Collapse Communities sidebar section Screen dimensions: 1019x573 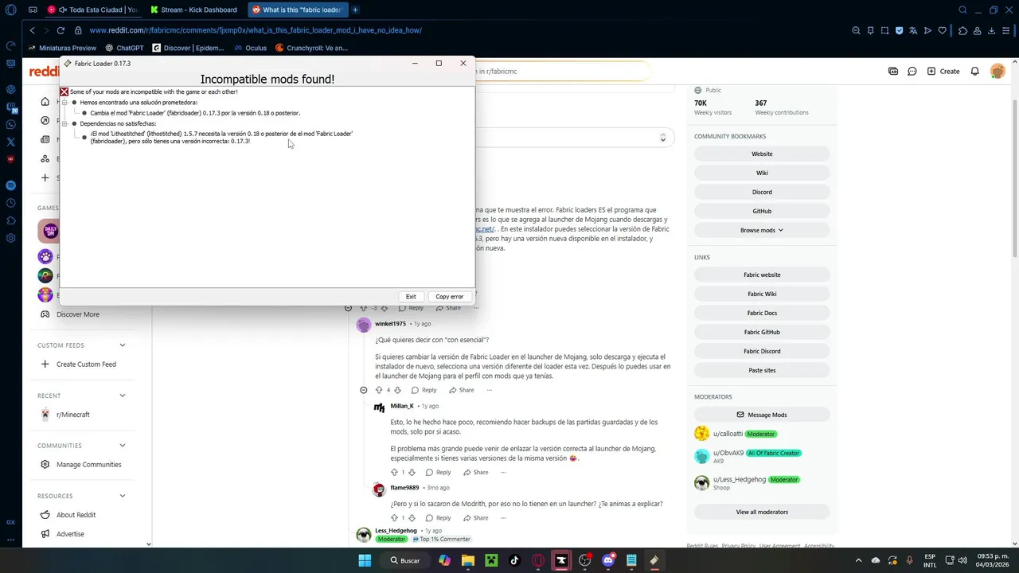(123, 446)
